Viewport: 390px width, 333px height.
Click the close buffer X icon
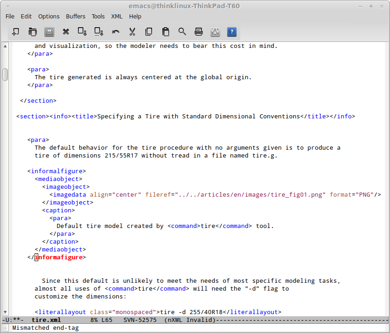point(66,32)
